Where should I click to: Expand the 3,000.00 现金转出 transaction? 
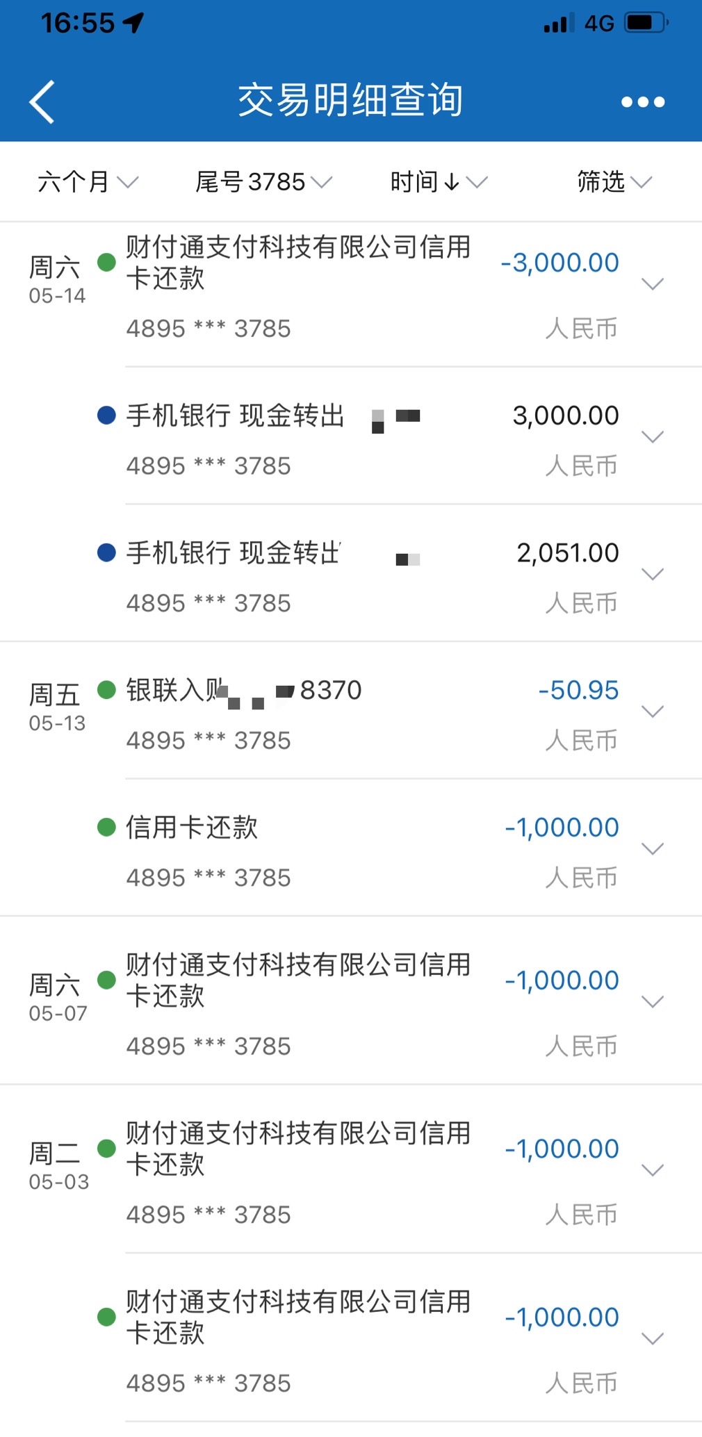coord(653,436)
